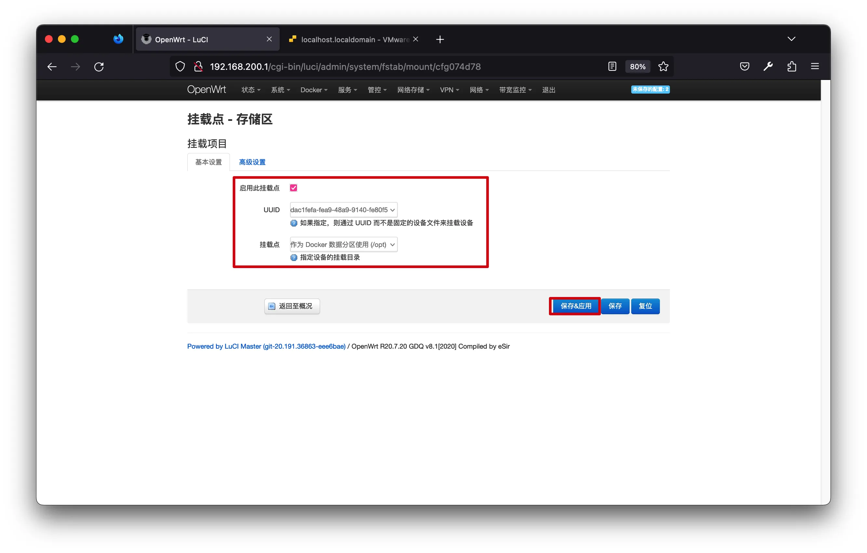Click 退出 to log out
867x553 pixels.
(x=549, y=90)
